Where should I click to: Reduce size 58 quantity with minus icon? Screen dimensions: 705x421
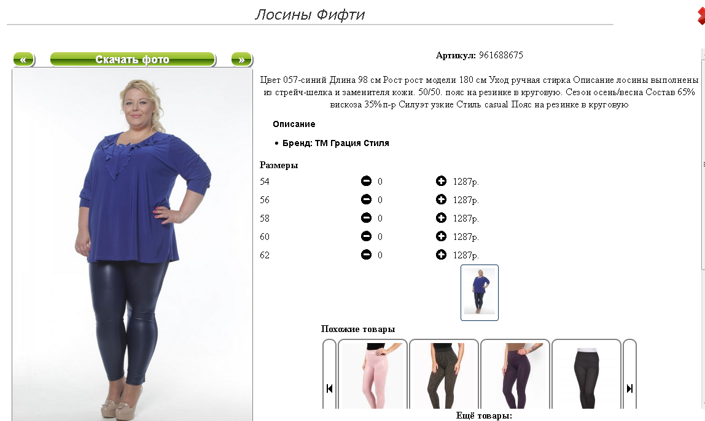pyautogui.click(x=367, y=218)
